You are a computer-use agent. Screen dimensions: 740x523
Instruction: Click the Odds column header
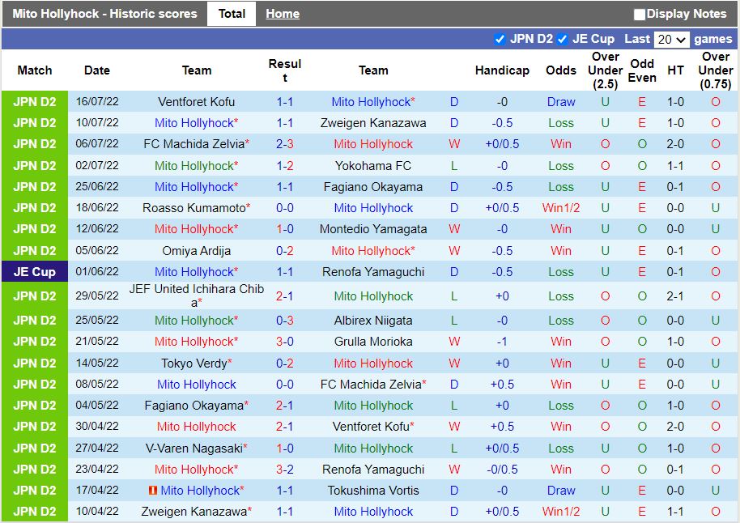point(561,70)
